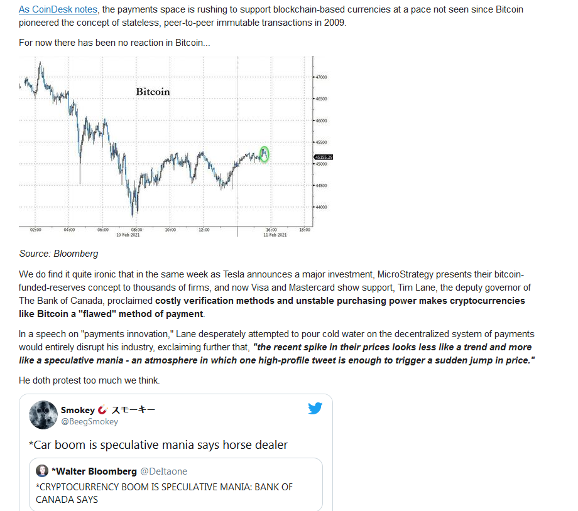Click the Smokey display name

(x=78, y=410)
